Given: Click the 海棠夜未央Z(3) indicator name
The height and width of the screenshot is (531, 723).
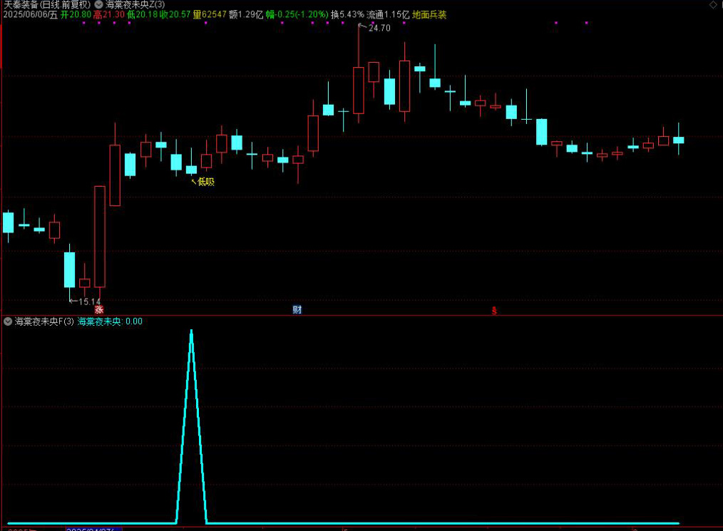Looking at the screenshot, I should point(135,4).
